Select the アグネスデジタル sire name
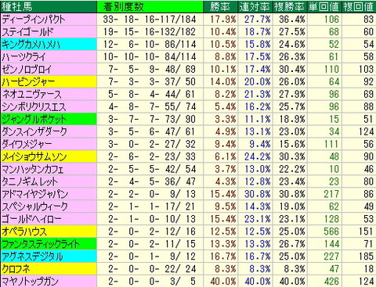The height and width of the screenshot is (287, 376). click(32, 257)
